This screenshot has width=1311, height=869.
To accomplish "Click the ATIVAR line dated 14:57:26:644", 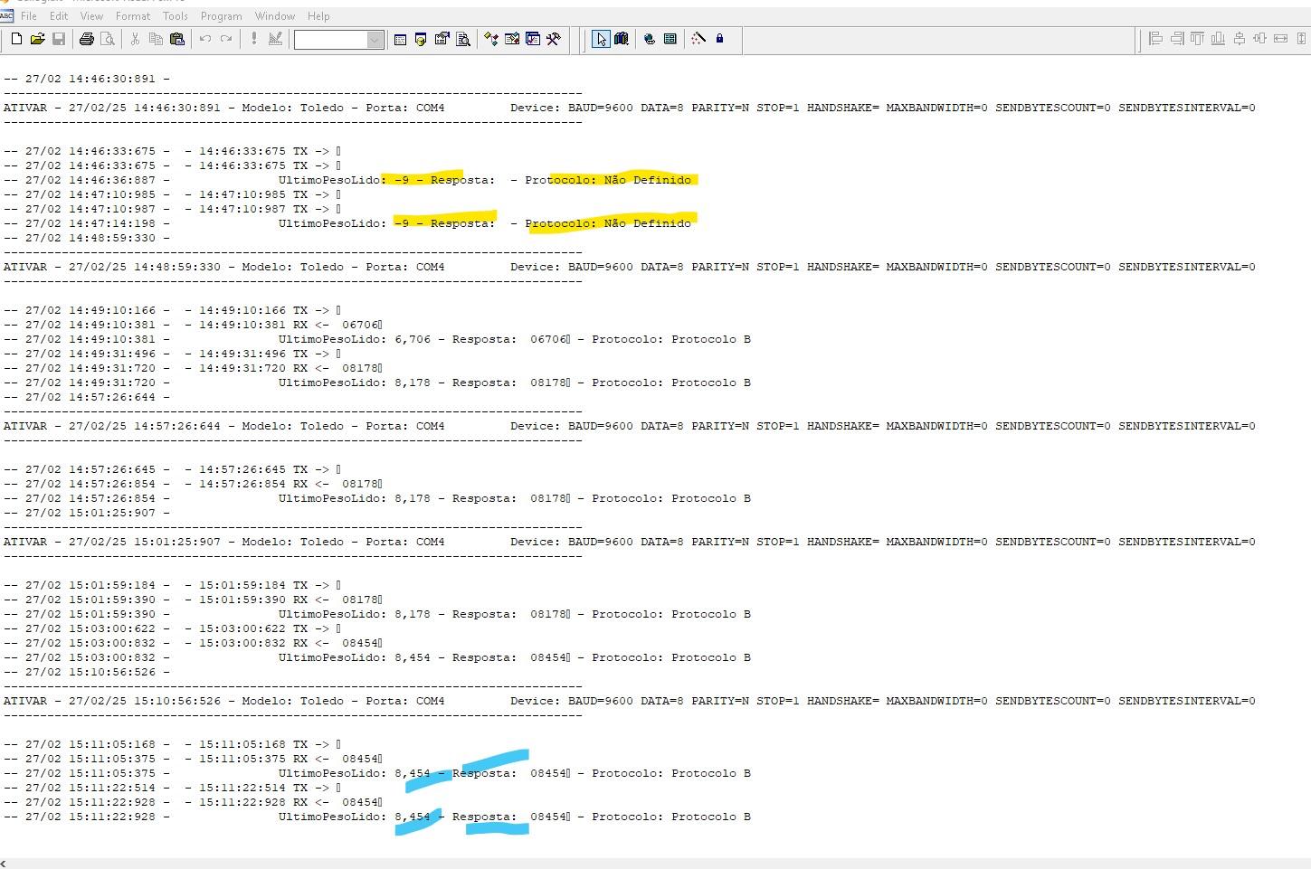I will pyautogui.click(x=630, y=426).
